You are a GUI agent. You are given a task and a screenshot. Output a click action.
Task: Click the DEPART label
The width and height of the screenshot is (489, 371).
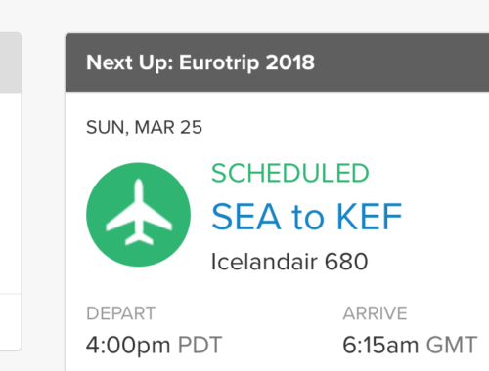click(x=120, y=313)
